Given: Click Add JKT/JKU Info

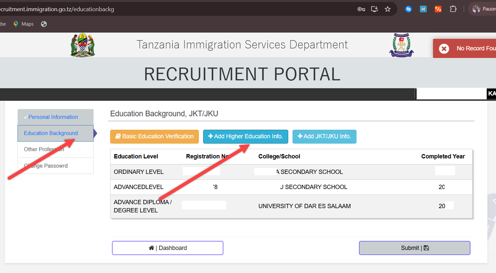Looking at the screenshot, I should coord(324,136).
